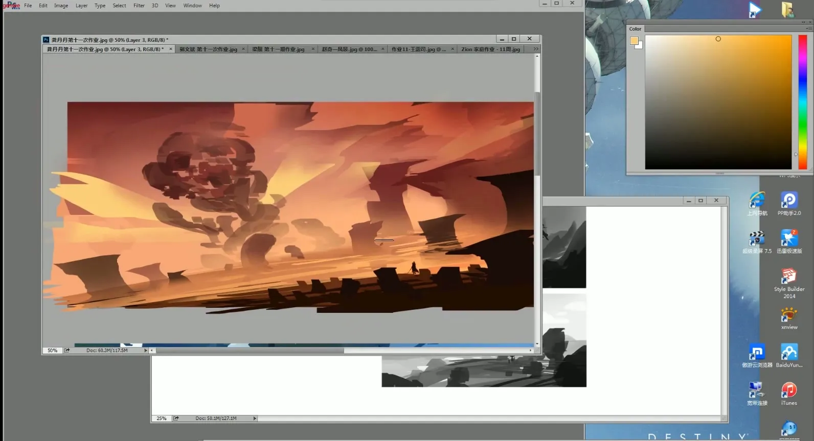The image size is (814, 441).
Task: Select the foreground color swatch in Color panel
Action: point(634,41)
